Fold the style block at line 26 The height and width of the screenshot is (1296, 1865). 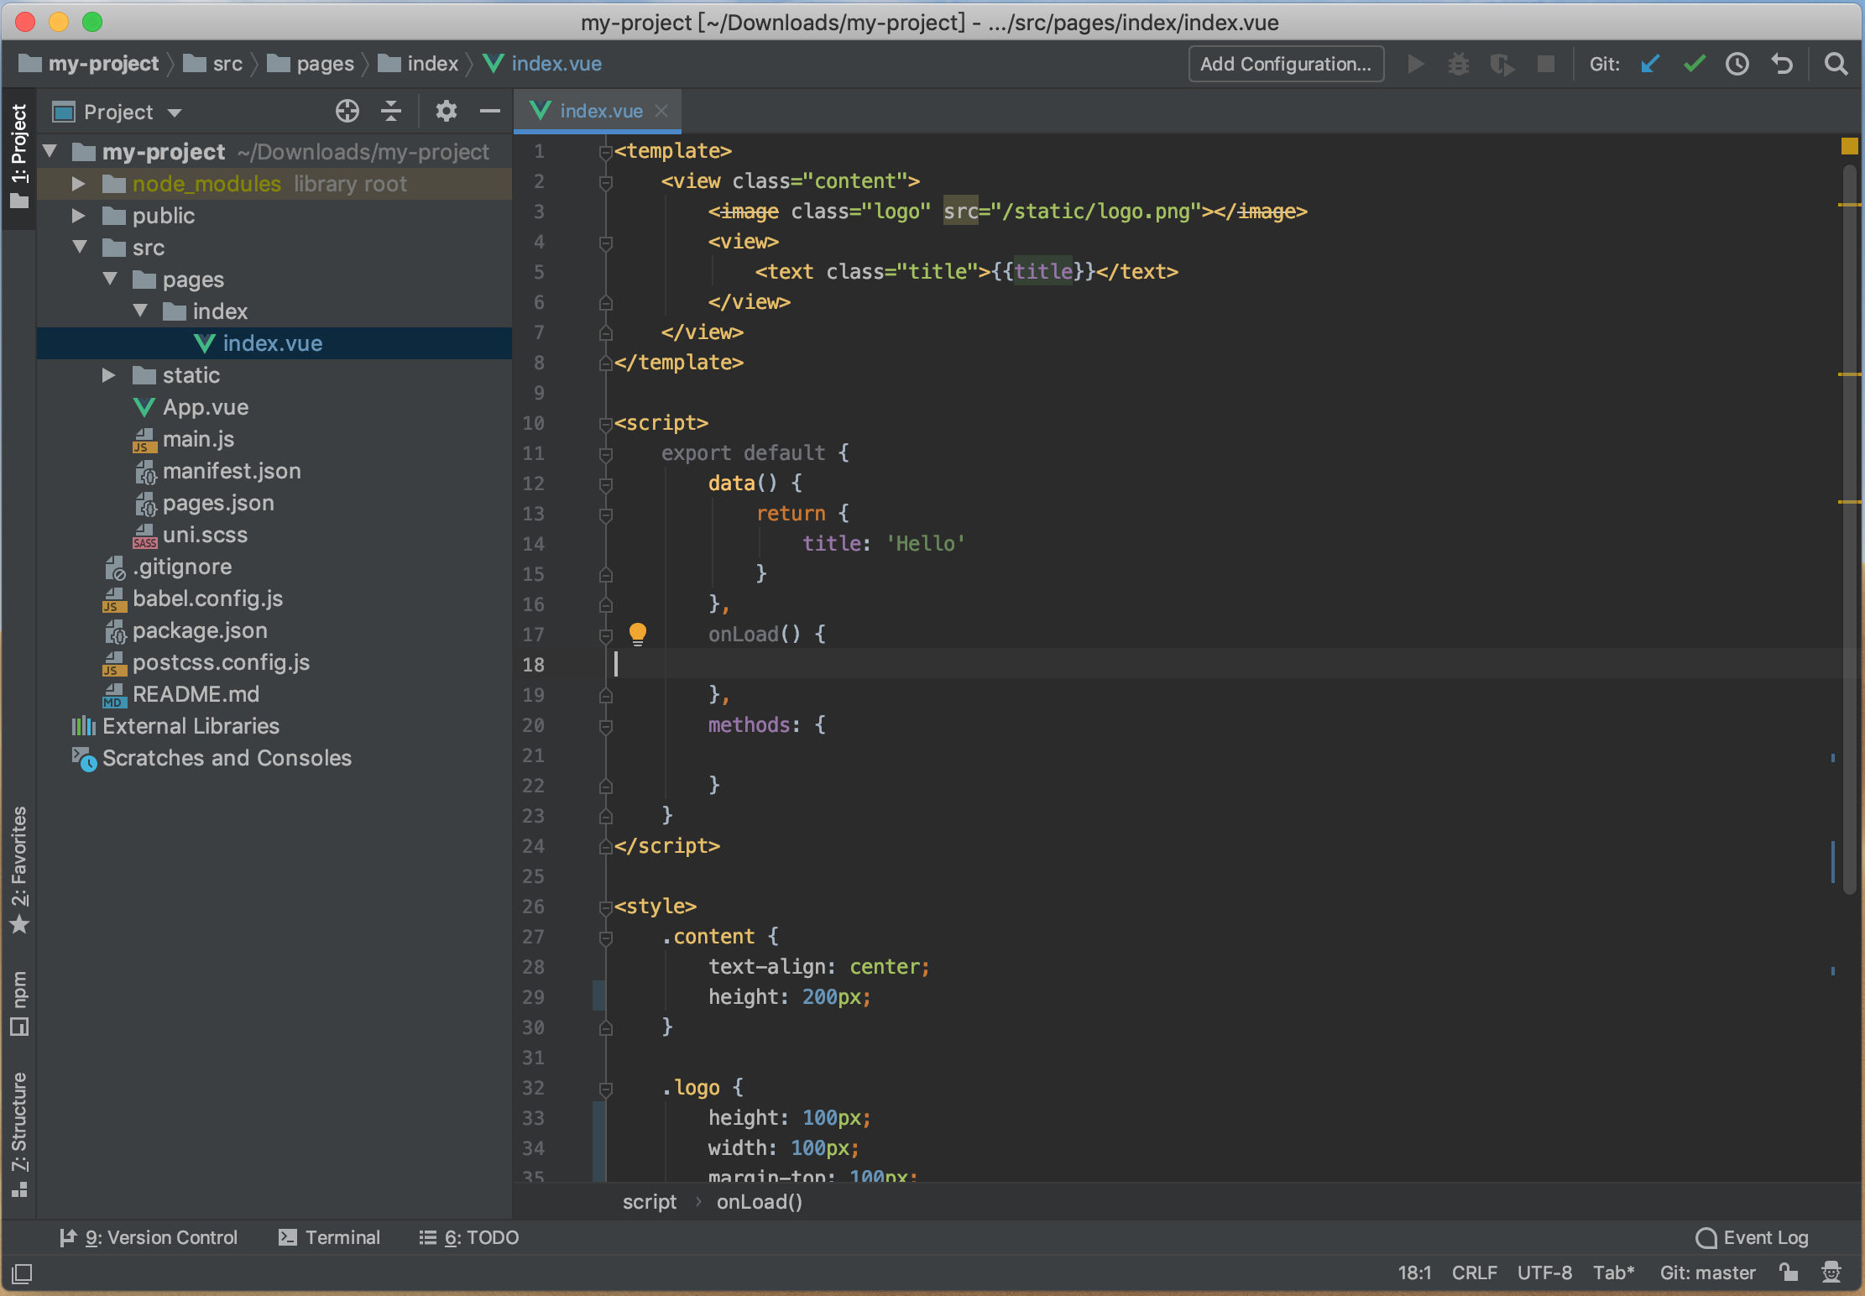605,907
